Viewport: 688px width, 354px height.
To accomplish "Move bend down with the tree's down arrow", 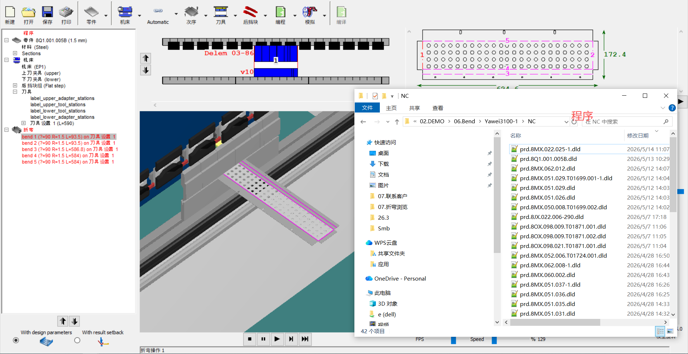I will [75, 321].
